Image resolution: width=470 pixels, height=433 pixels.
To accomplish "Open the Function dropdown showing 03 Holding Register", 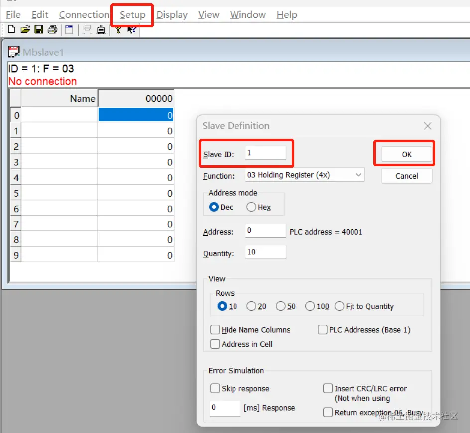I will click(304, 174).
